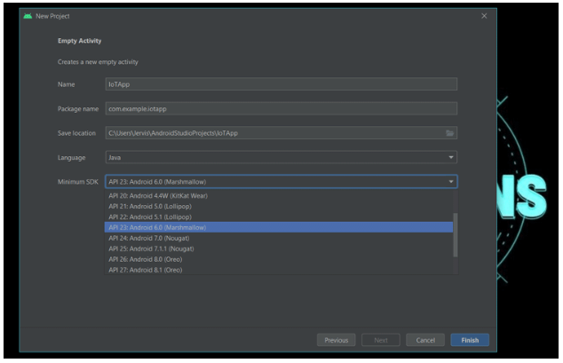Image resolution: width=563 pixels, height=363 pixels.
Task: Open the Minimum SDK dropdown arrow
Action: [x=451, y=182]
